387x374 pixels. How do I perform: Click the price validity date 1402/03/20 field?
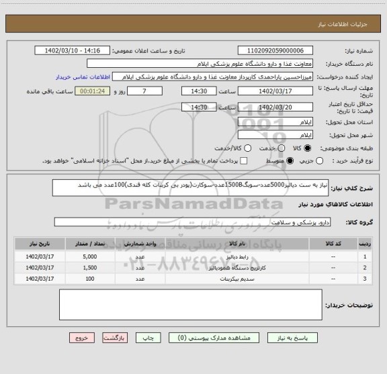(275, 107)
